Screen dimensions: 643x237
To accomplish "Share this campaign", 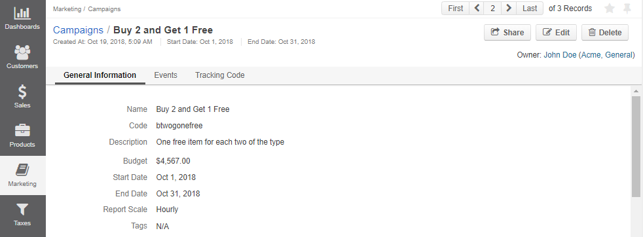I will point(507,32).
